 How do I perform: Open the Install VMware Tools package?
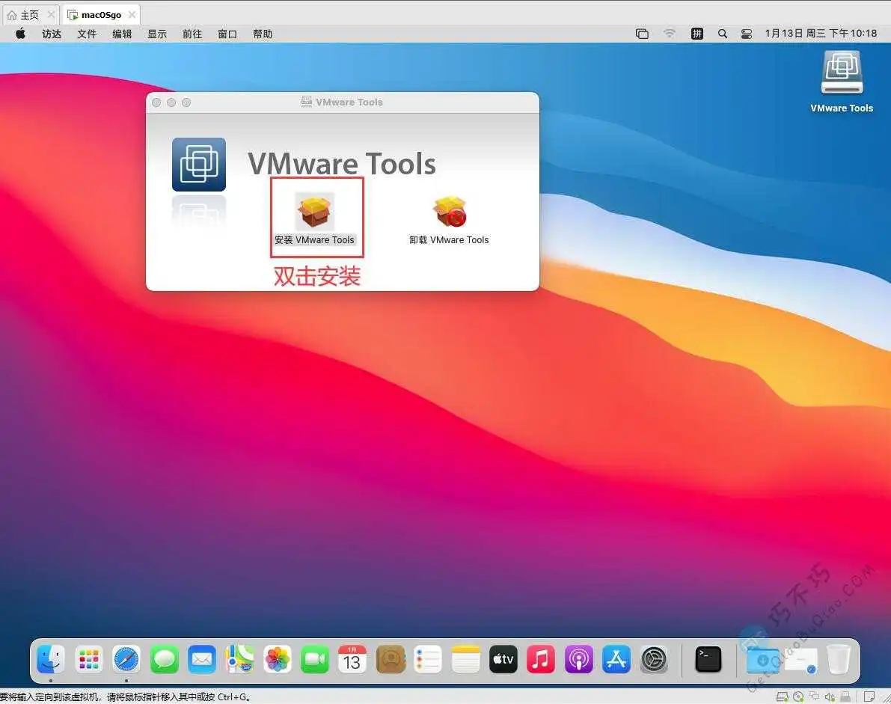coord(314,218)
